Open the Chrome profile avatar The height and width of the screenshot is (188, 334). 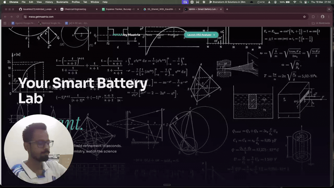[323, 17]
